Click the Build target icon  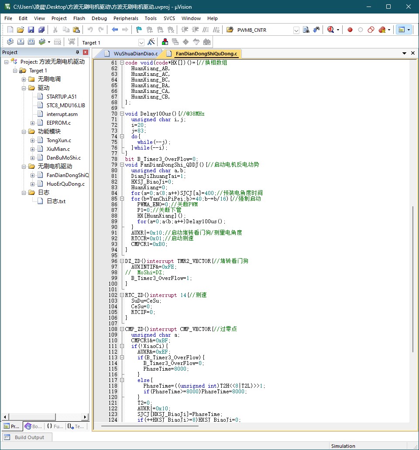point(21,42)
